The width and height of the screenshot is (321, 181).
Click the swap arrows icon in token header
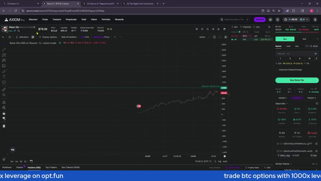pyautogui.click(x=207, y=29)
